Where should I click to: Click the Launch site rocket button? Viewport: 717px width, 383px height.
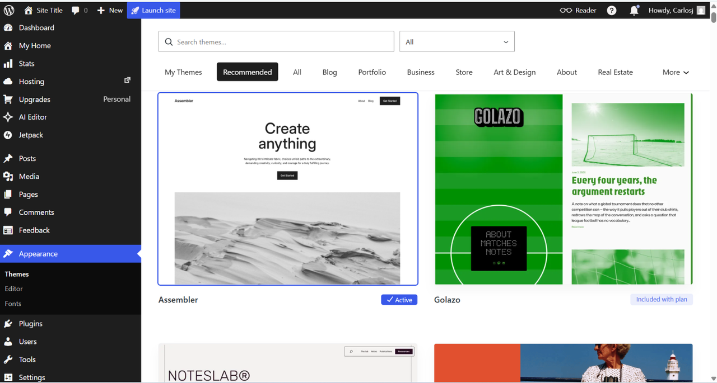tap(153, 10)
